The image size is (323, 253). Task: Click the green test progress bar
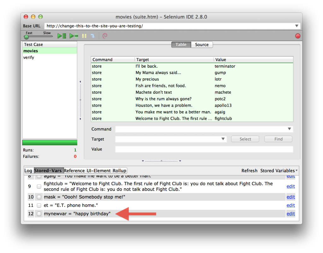click(x=50, y=143)
